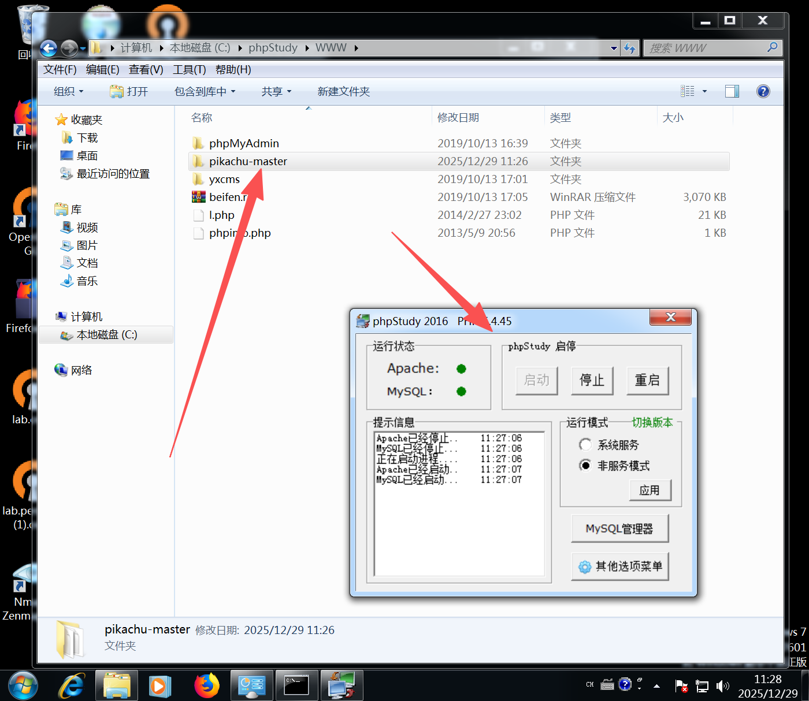Viewport: 809px width, 701px height.
Task: Click the 下载 folder icon in sidebar
Action: tap(67, 137)
